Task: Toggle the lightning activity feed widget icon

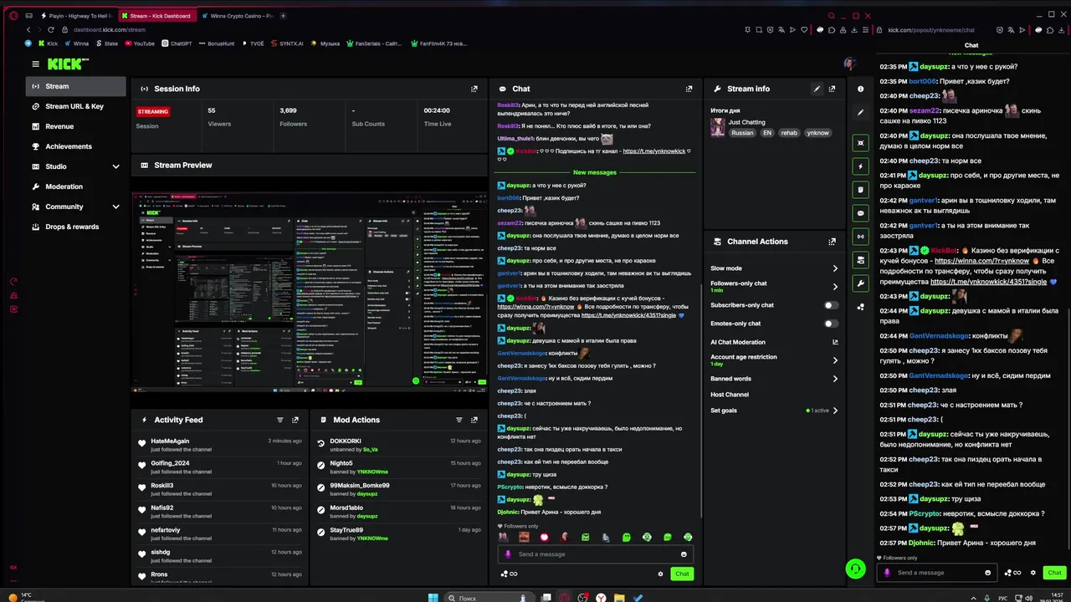Action: 860,166
